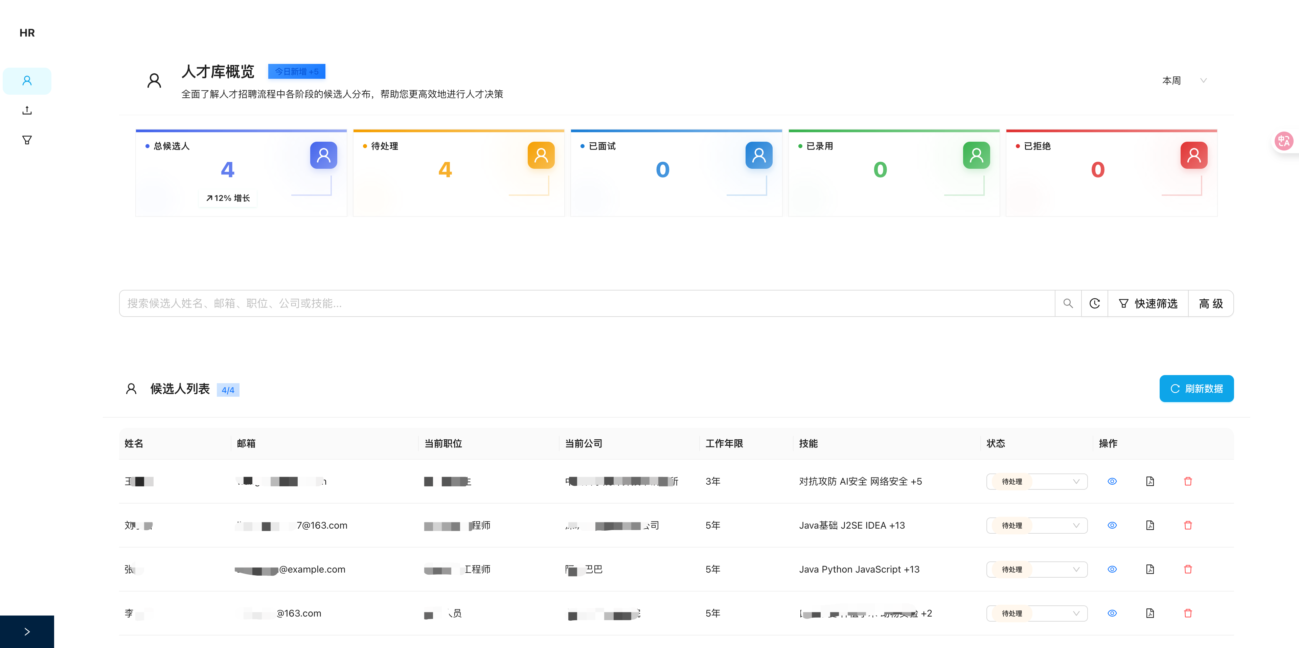This screenshot has height=648, width=1299.
Task: Click the 已面试 card blue user icon
Action: (759, 155)
